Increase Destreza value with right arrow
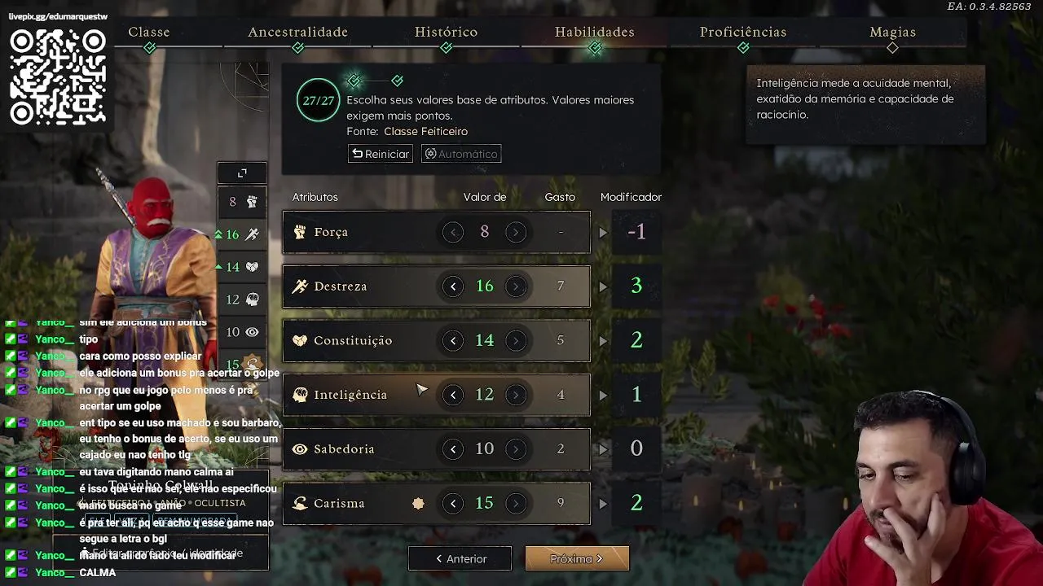Viewport: 1043px width, 586px height. click(x=516, y=286)
